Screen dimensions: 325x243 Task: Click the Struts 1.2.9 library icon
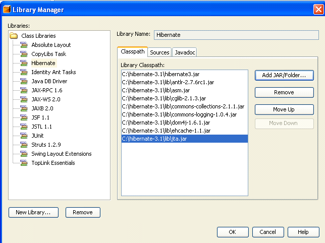[24, 145]
